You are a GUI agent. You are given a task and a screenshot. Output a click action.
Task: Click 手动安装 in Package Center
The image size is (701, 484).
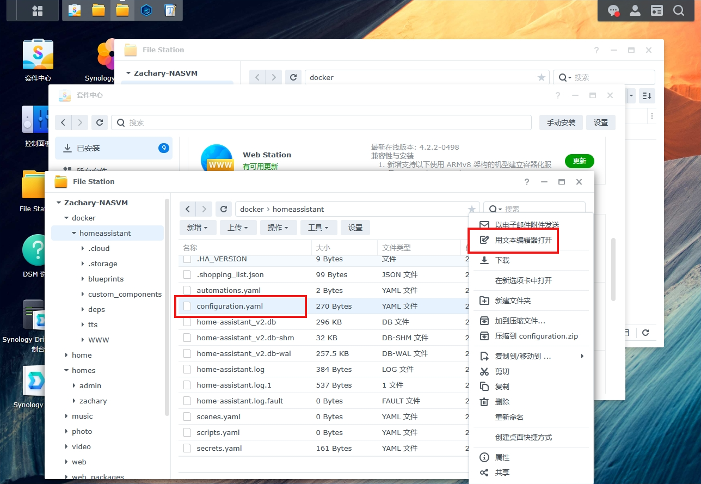(561, 122)
